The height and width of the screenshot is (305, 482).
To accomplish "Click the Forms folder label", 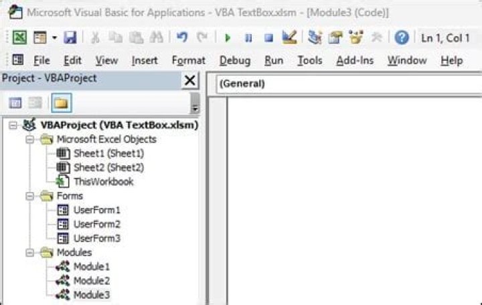I will click(70, 196).
